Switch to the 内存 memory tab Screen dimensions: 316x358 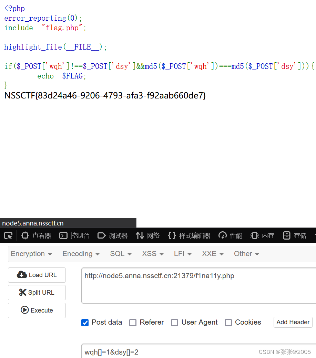click(x=262, y=235)
